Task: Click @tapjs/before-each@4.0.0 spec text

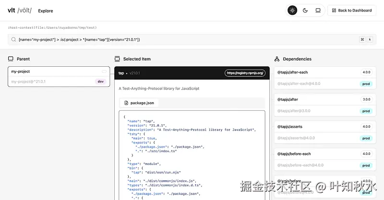Action: [x=300, y=165]
